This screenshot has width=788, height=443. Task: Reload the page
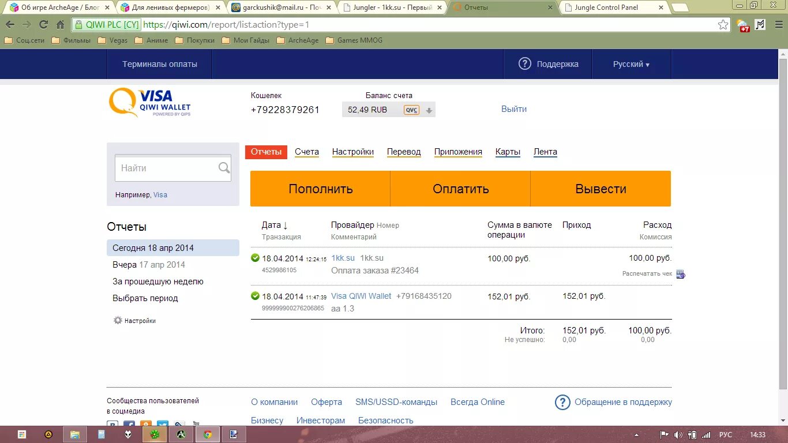tap(43, 25)
